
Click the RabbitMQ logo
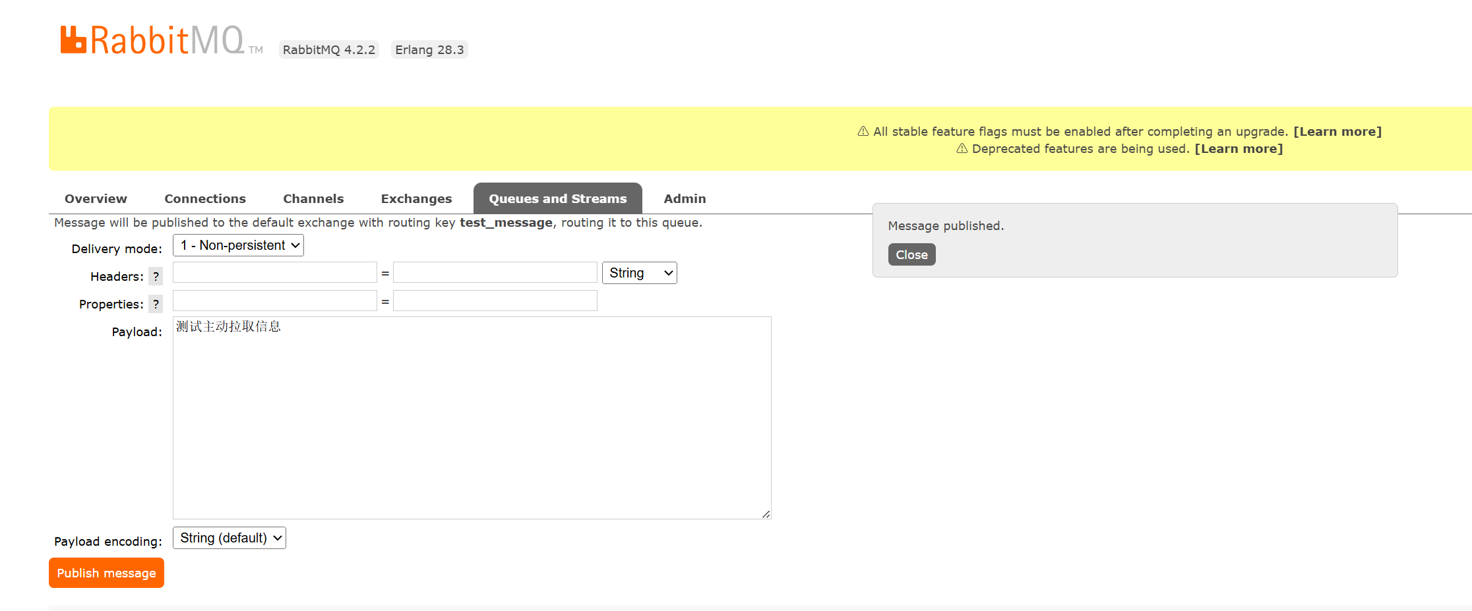tap(161, 40)
